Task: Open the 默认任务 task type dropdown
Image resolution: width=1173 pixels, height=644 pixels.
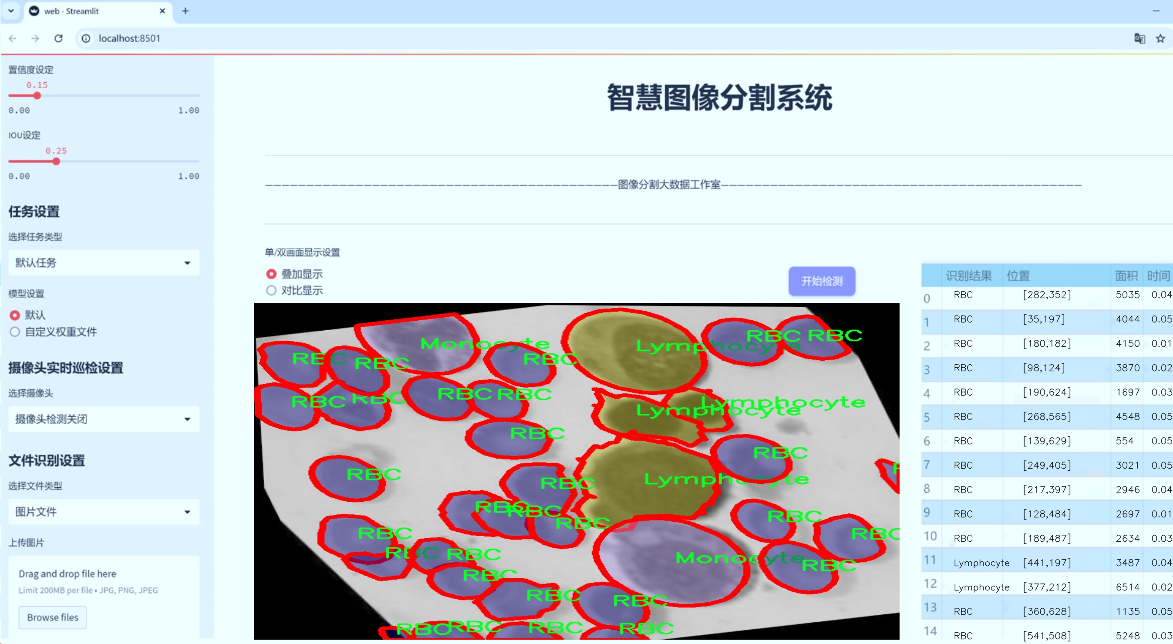Action: click(104, 263)
